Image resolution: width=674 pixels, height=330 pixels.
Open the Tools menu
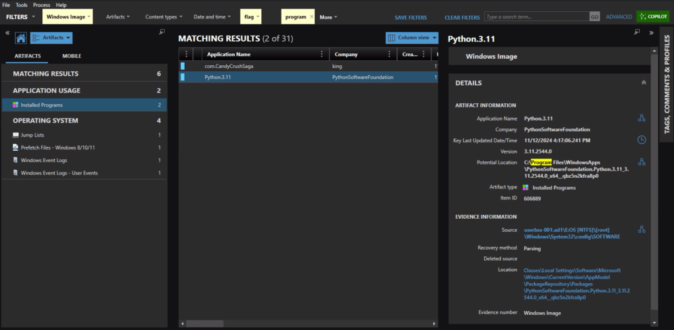(22, 5)
